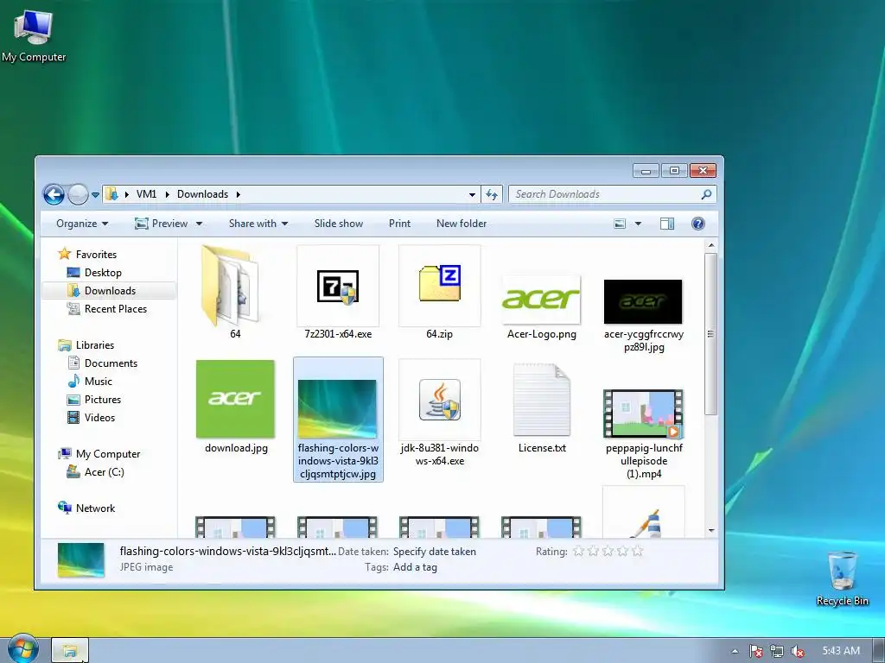
Task: Click the muted volume tray icon
Action: (x=798, y=651)
